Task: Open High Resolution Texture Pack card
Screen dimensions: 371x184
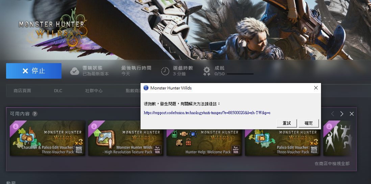Action: [126, 138]
